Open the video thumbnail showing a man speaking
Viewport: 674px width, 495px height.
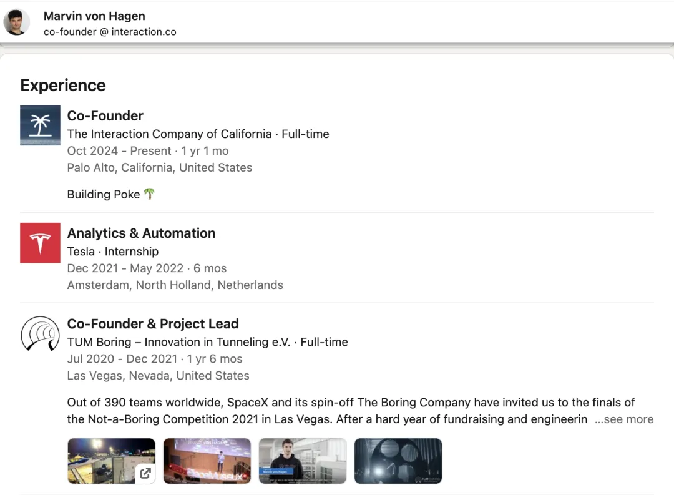(x=302, y=461)
